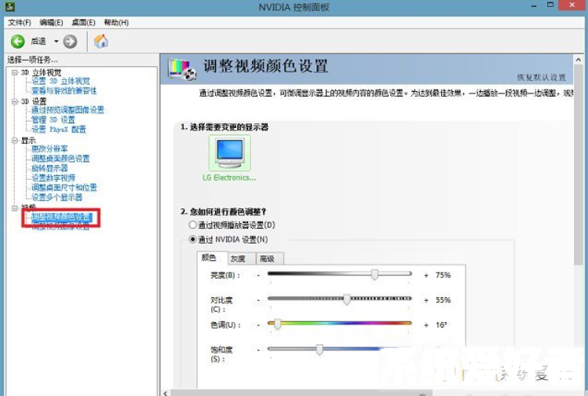Image resolution: width=588 pixels, height=396 pixels.
Task: Select 通过 NVIDIA 设置 radio button
Action: coord(193,239)
